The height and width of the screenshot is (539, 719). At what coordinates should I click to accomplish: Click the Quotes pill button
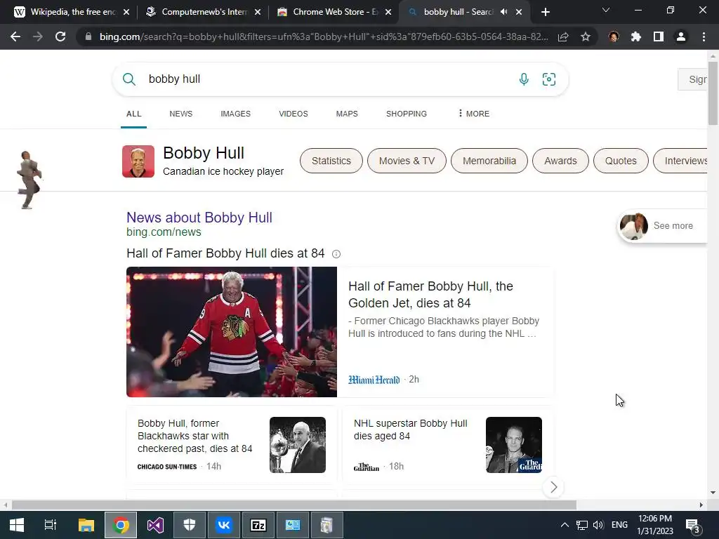pyautogui.click(x=621, y=161)
